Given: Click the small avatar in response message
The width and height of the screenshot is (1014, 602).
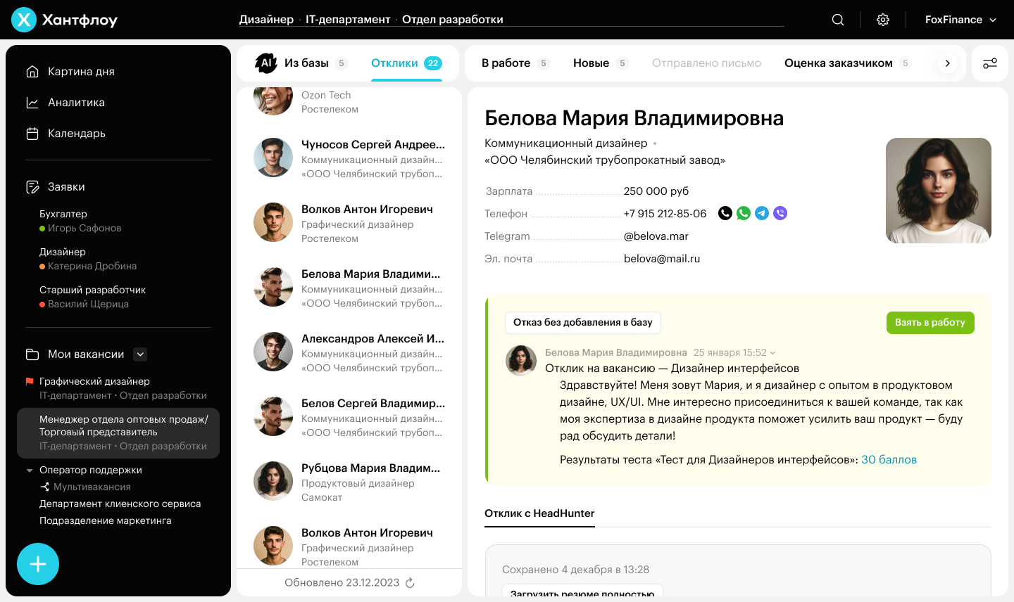Looking at the screenshot, I should pos(522,361).
